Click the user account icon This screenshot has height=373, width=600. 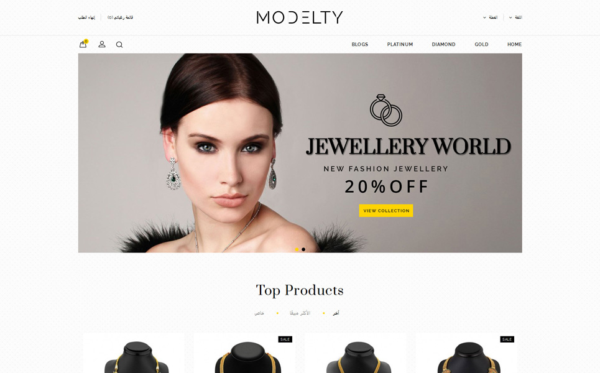point(102,44)
